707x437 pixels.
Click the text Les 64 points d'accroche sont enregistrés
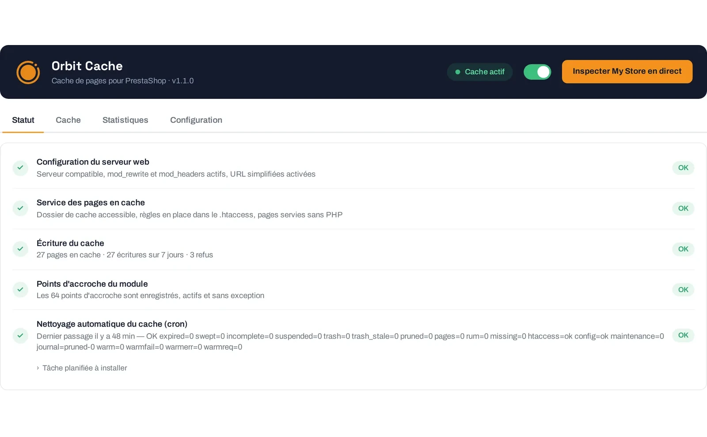tap(150, 295)
